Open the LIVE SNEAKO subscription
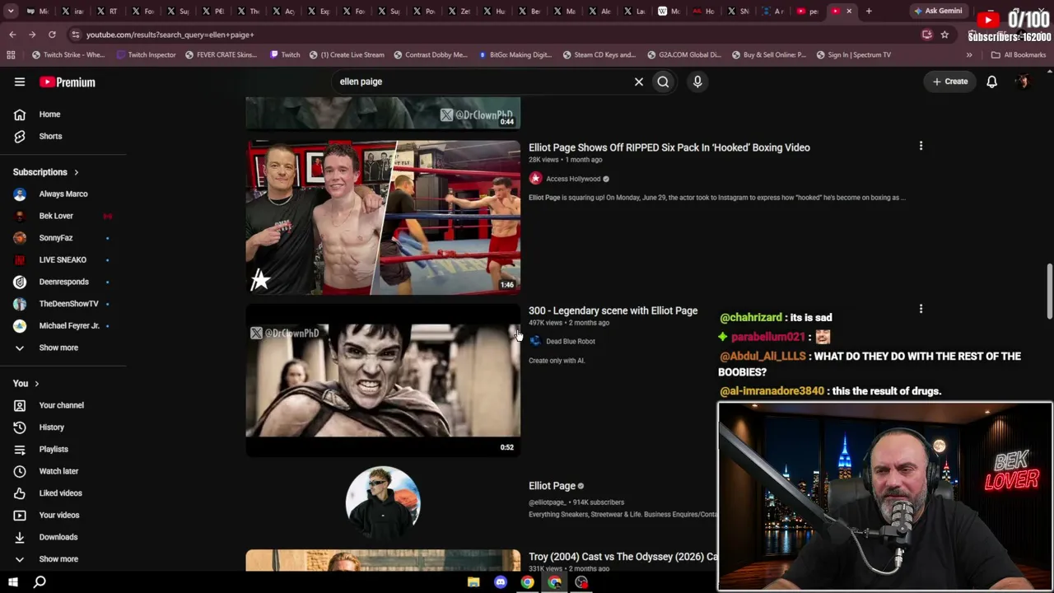The height and width of the screenshot is (593, 1054). (x=63, y=260)
